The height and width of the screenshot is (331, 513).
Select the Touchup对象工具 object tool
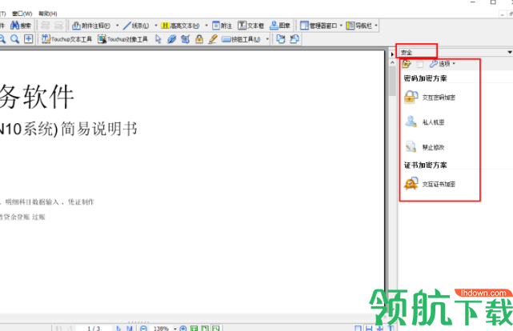point(122,39)
